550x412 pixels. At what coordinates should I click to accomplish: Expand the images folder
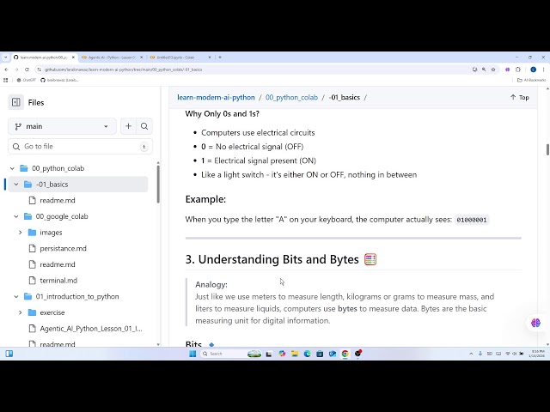[21, 233]
